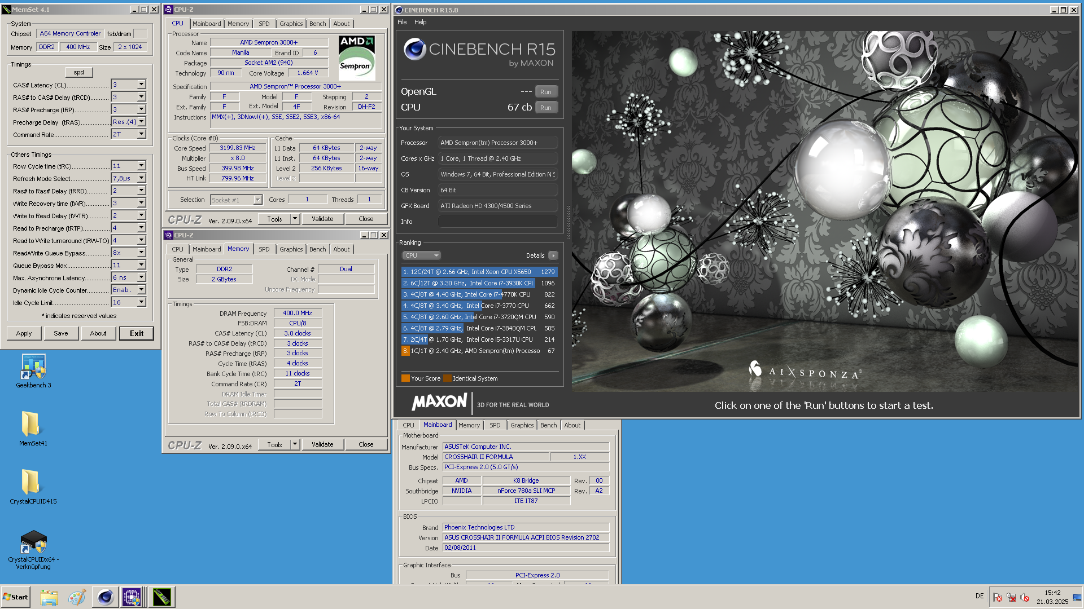The height and width of the screenshot is (609, 1084).
Task: Select ranking row Intel Xeon CPU X5650
Action: [x=479, y=272]
